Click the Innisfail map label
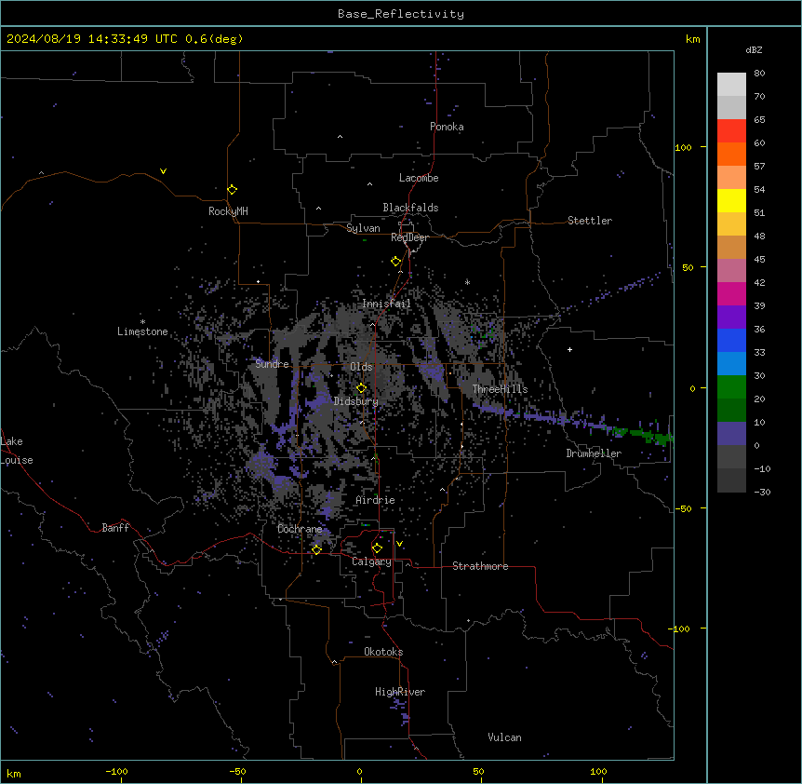This screenshot has height=784, width=802. click(x=386, y=304)
